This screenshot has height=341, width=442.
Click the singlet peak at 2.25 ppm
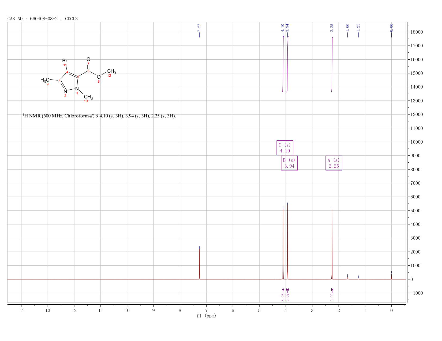pyautogui.click(x=332, y=244)
